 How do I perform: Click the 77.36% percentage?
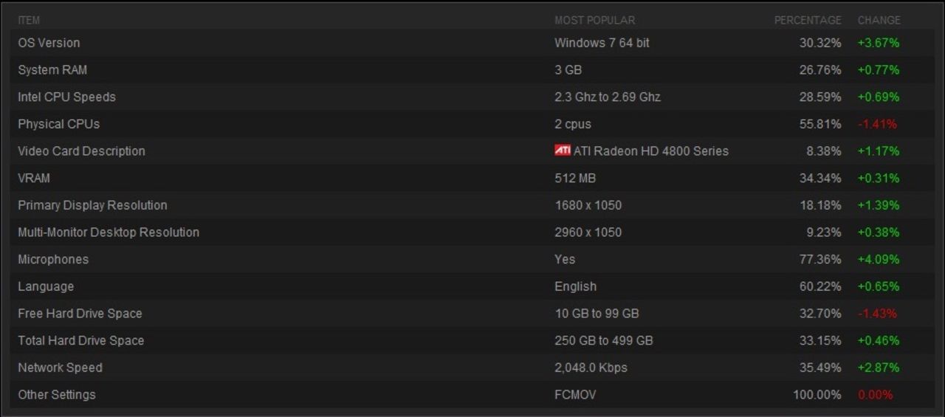click(820, 259)
